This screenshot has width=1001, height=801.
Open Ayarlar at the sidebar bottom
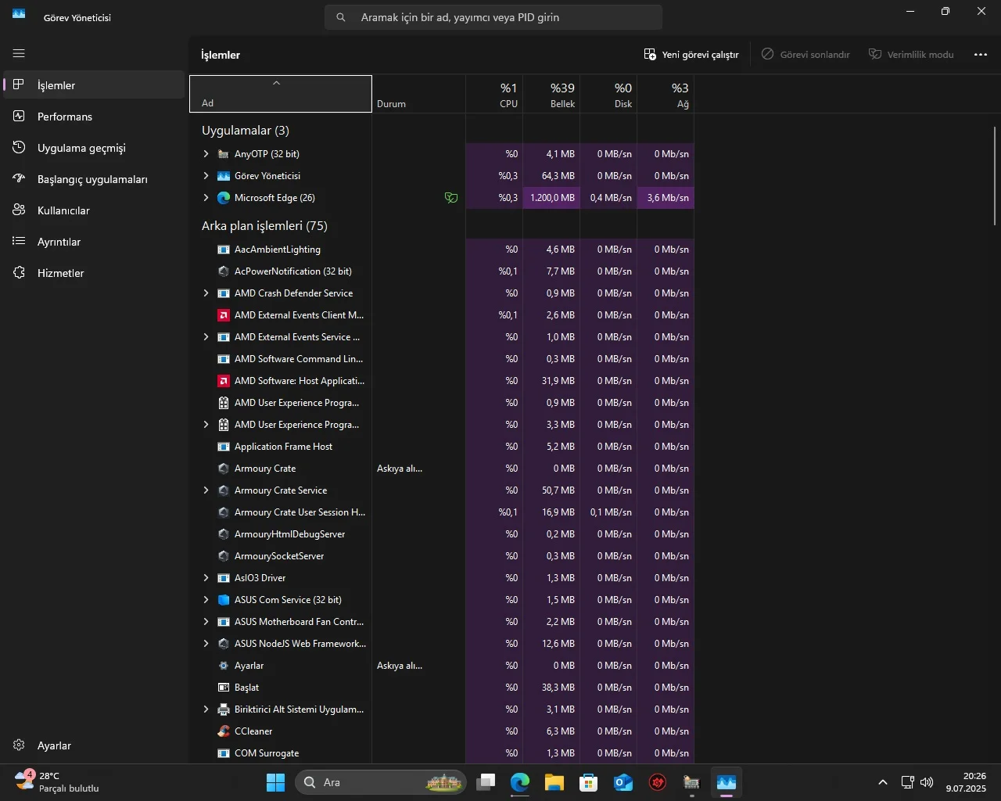pos(54,745)
